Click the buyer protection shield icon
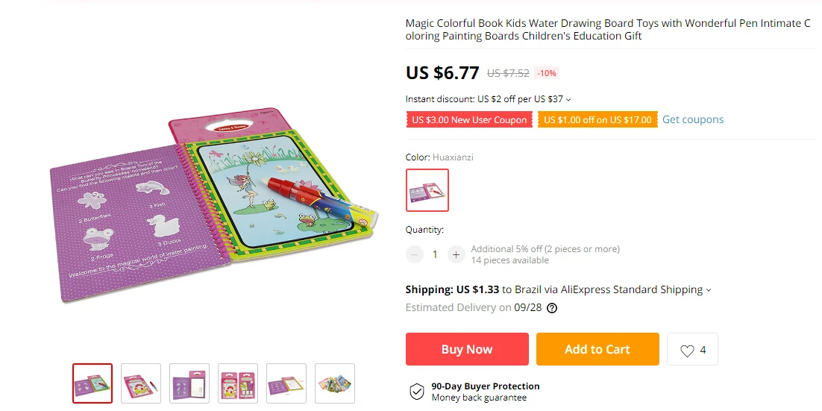 (x=417, y=391)
